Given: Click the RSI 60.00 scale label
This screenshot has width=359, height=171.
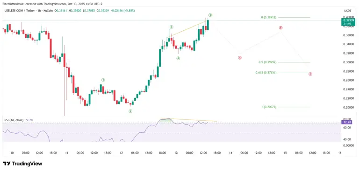Looking at the screenshot, I should click(x=346, y=128).
